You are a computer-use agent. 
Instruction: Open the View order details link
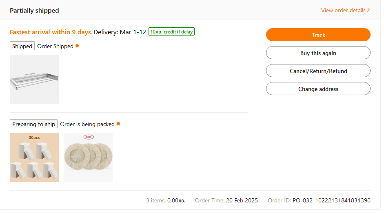tap(343, 10)
